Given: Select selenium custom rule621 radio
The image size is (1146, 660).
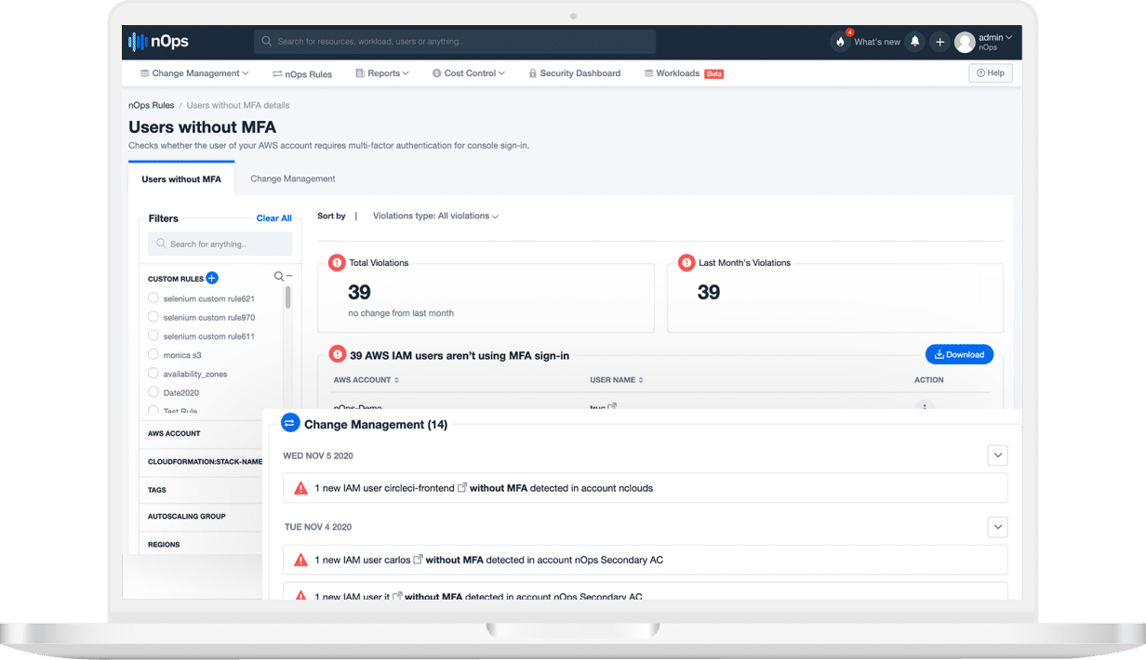Looking at the screenshot, I should pyautogui.click(x=153, y=298).
